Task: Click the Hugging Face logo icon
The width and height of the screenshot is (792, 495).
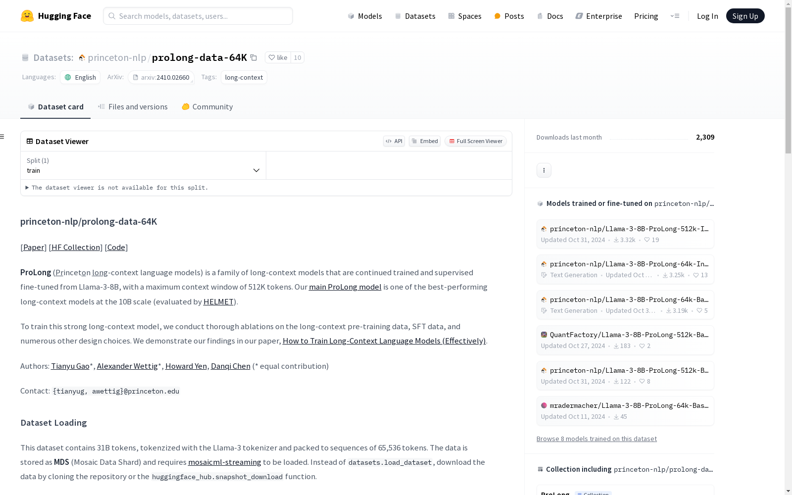Action: click(x=27, y=16)
